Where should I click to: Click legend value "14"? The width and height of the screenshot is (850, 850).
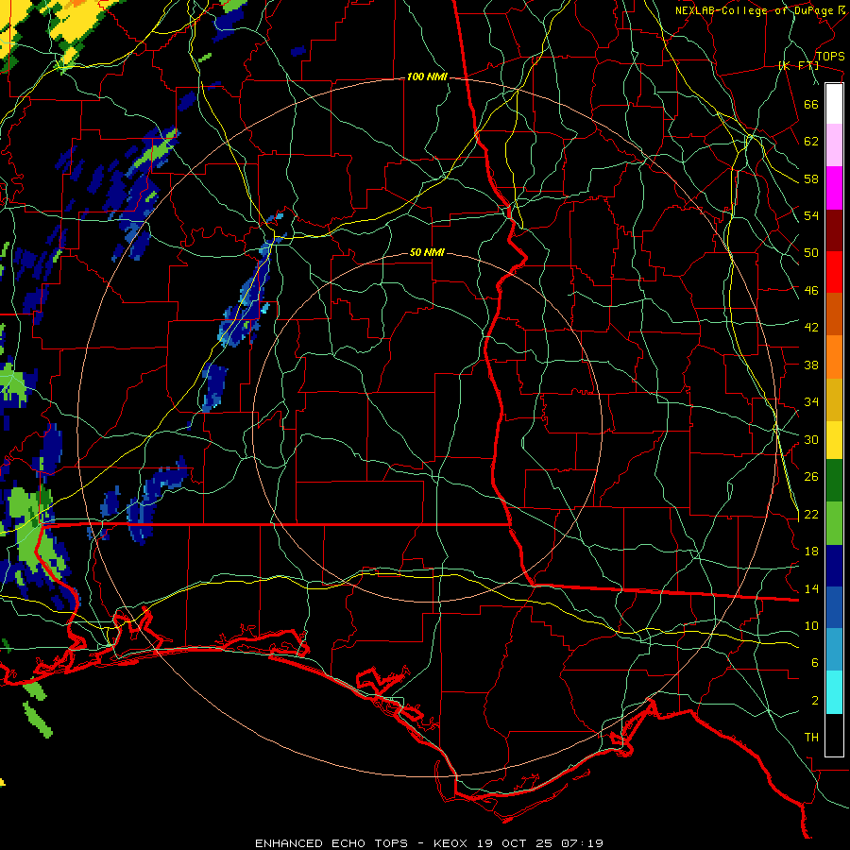[811, 588]
